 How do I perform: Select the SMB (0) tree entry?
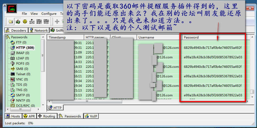click(x=19, y=69)
